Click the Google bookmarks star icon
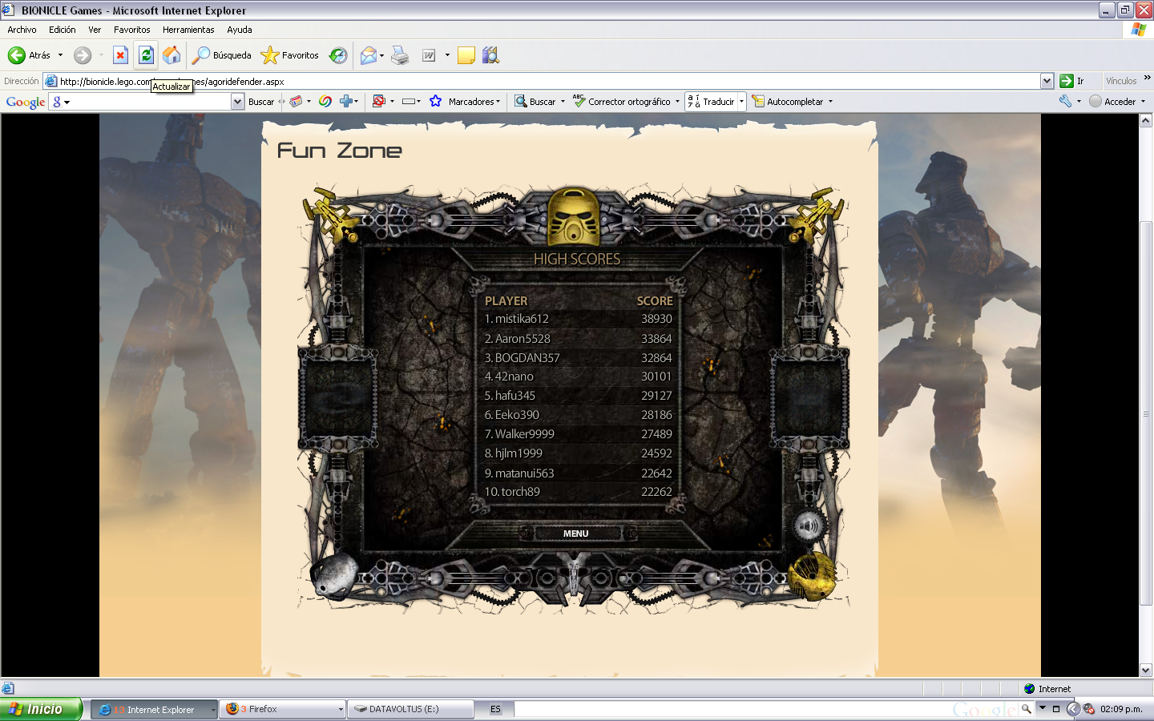This screenshot has width=1154, height=721. 435,102
